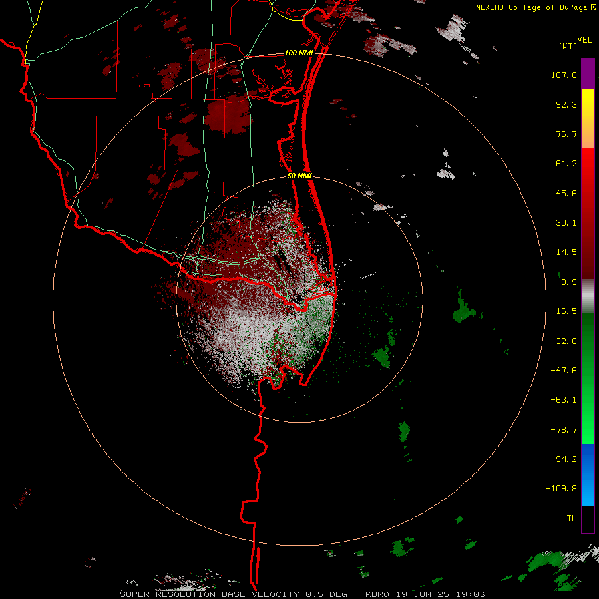
Task: Click the purple segment of color bar
Action: tap(588, 74)
